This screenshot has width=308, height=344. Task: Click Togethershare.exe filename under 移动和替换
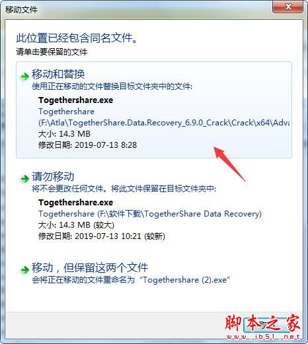[75, 100]
